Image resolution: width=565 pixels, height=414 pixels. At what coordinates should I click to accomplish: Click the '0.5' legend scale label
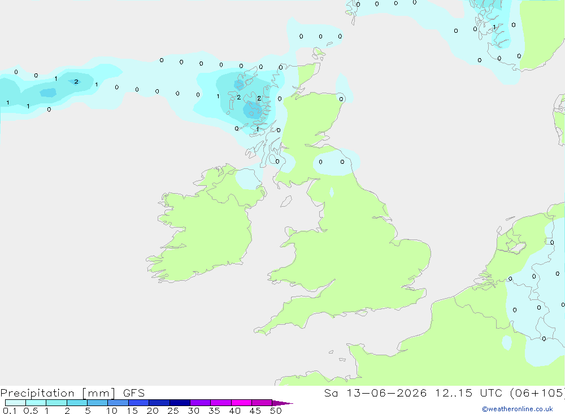31,411
